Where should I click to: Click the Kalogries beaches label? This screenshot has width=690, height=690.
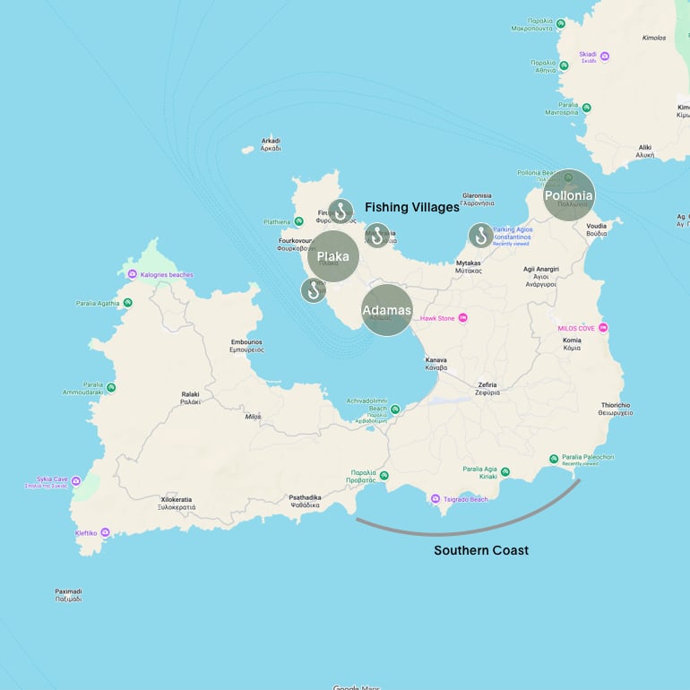pyautogui.click(x=167, y=274)
